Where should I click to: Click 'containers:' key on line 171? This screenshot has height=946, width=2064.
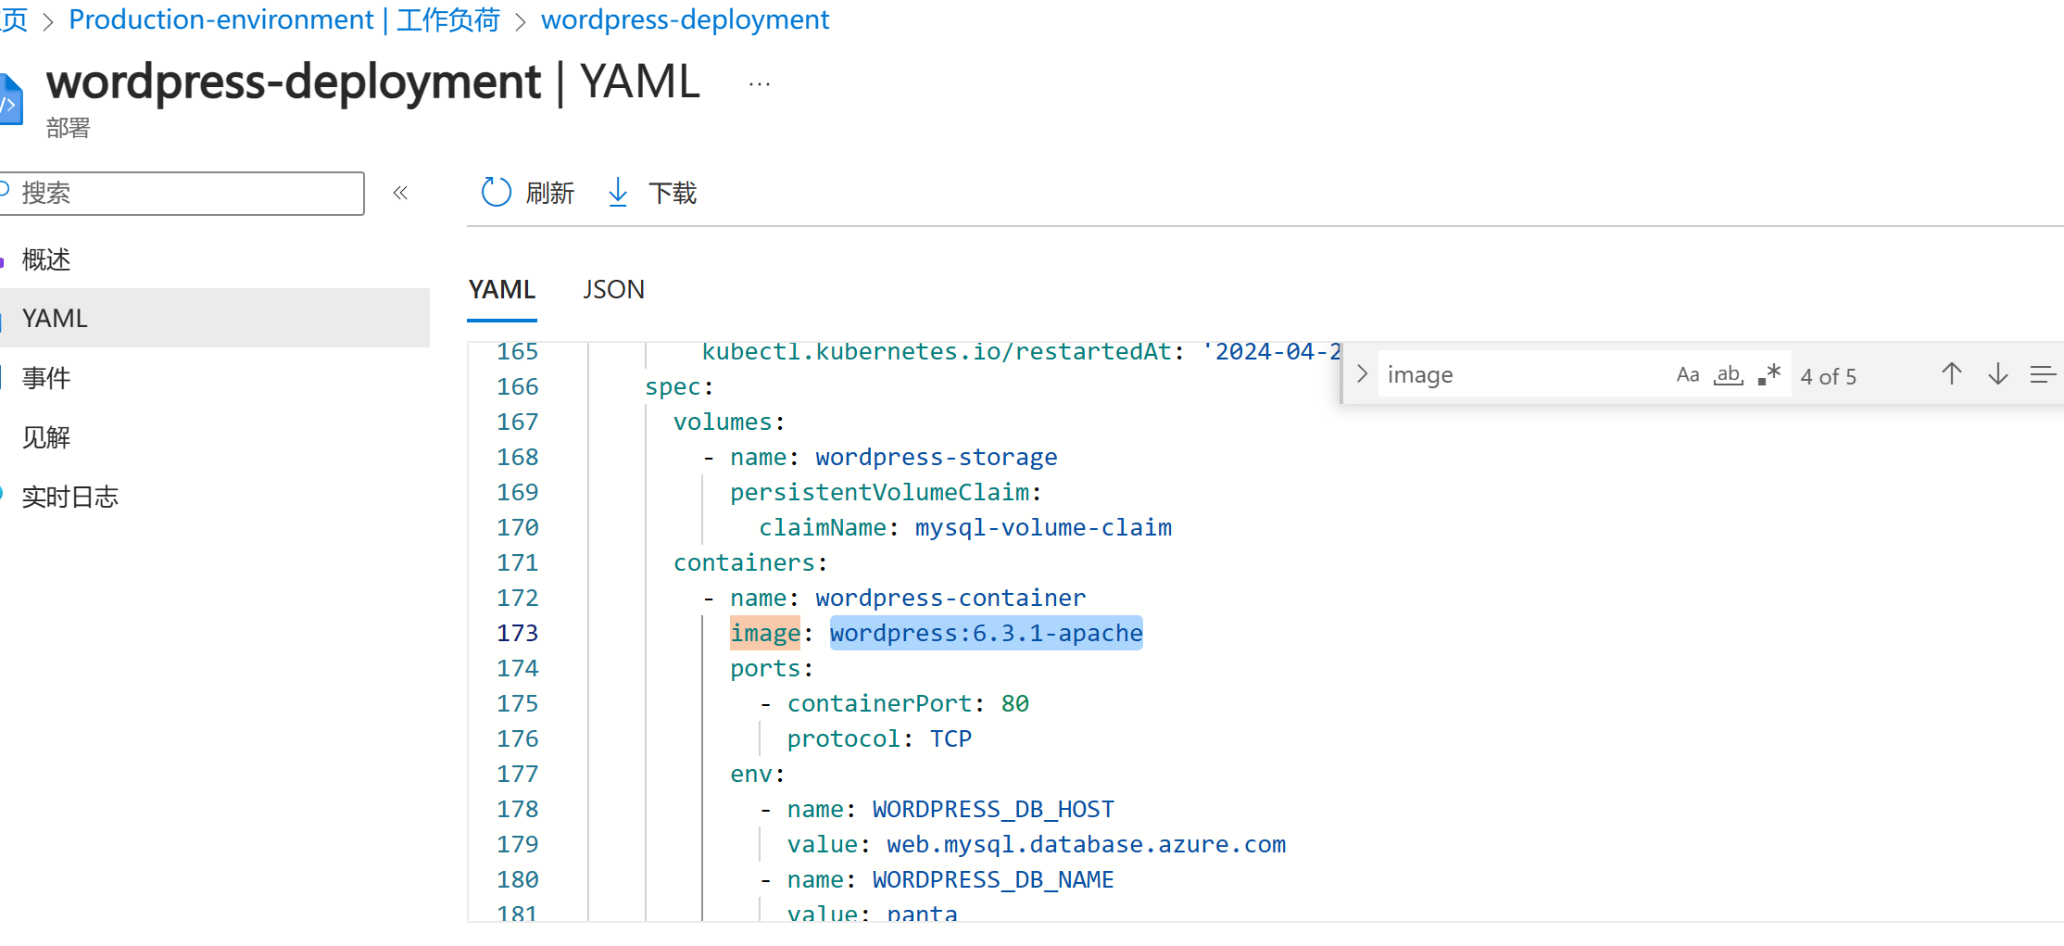[x=750, y=562]
